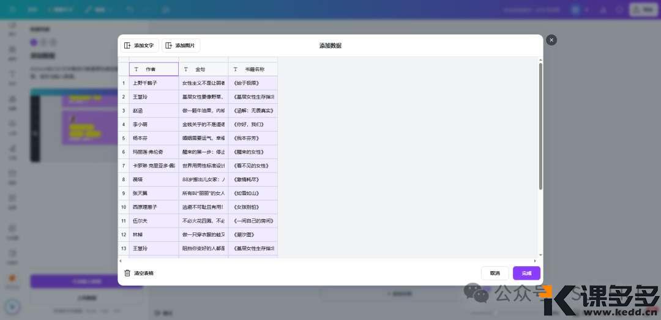Viewport: 661px width, 320px height.
Task: Click the trash icon beside 清空表格
Action: point(127,273)
